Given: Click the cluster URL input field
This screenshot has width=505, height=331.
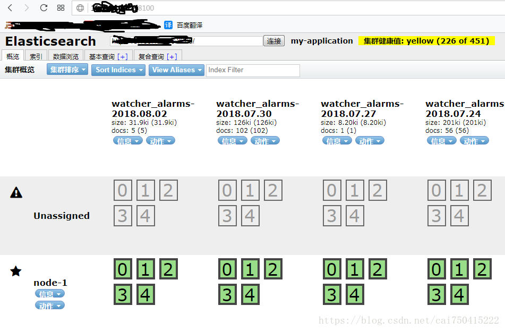Looking at the screenshot, I should pyautogui.click(x=186, y=41).
